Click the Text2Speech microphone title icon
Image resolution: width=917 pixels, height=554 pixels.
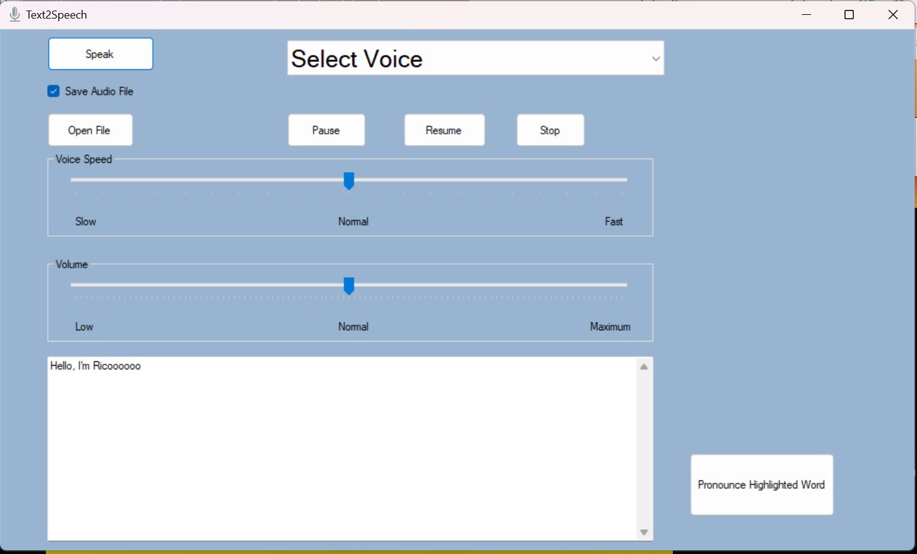click(15, 14)
